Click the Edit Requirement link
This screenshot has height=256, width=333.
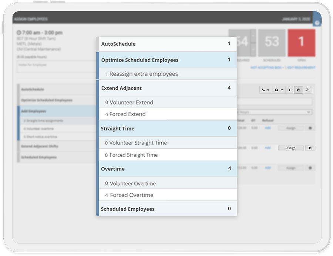click(301, 68)
